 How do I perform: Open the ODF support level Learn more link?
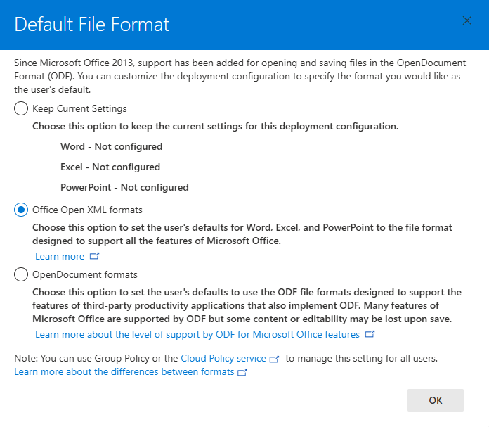[197, 334]
